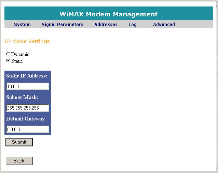
Task: Click into the Default Gateway field
Action: click(x=28, y=130)
